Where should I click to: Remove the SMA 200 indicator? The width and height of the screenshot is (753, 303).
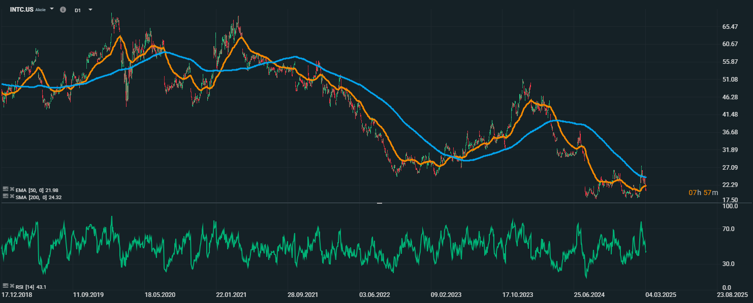click(x=12, y=196)
